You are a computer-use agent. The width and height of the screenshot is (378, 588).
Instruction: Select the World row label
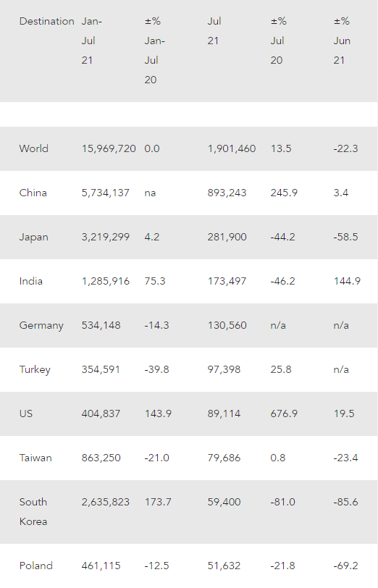coord(34,148)
